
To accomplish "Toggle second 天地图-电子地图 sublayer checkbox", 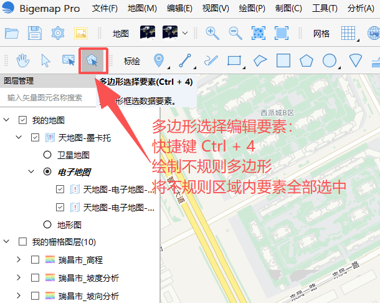I will 60,207.
